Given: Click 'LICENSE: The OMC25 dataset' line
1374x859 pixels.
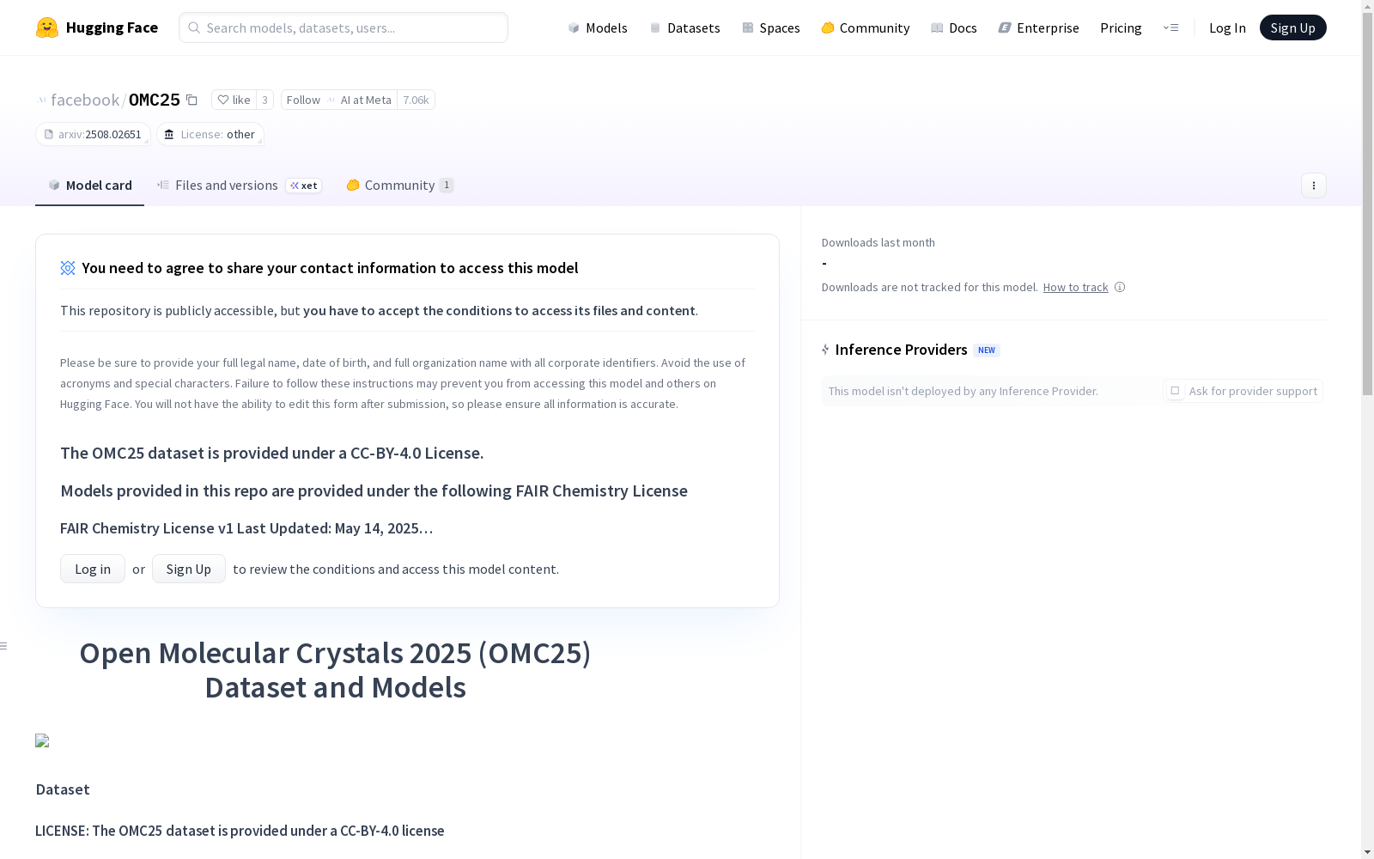Looking at the screenshot, I should click(240, 831).
